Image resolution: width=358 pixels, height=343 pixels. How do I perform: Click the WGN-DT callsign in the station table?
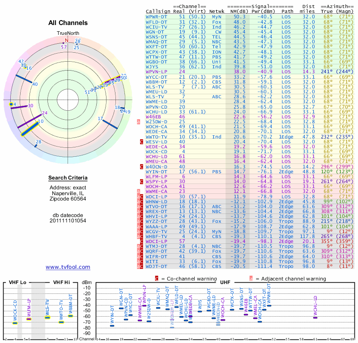pyautogui.click(x=155, y=32)
